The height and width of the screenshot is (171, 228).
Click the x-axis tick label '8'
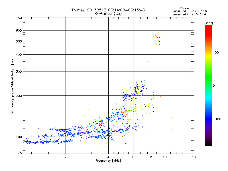[x=151, y=157]
